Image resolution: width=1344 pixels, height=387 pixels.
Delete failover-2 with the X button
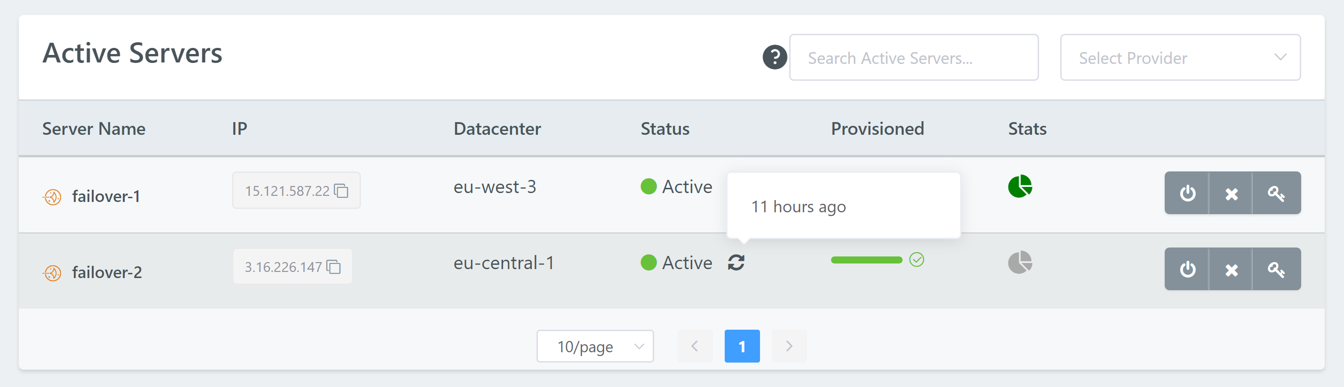click(1231, 269)
